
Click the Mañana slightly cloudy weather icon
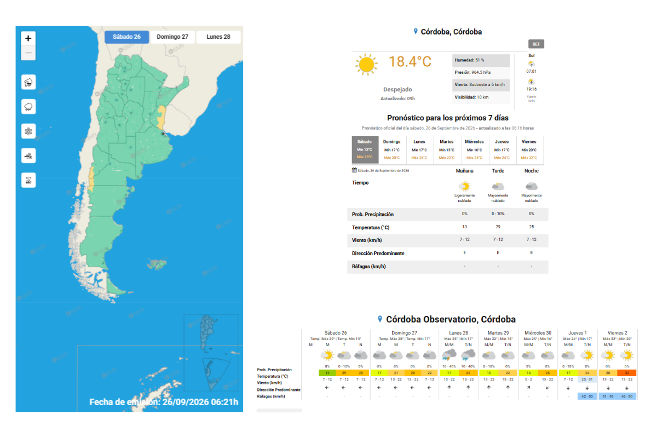click(465, 186)
